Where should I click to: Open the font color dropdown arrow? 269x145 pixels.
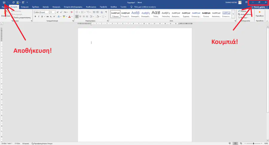(x=72, y=16)
